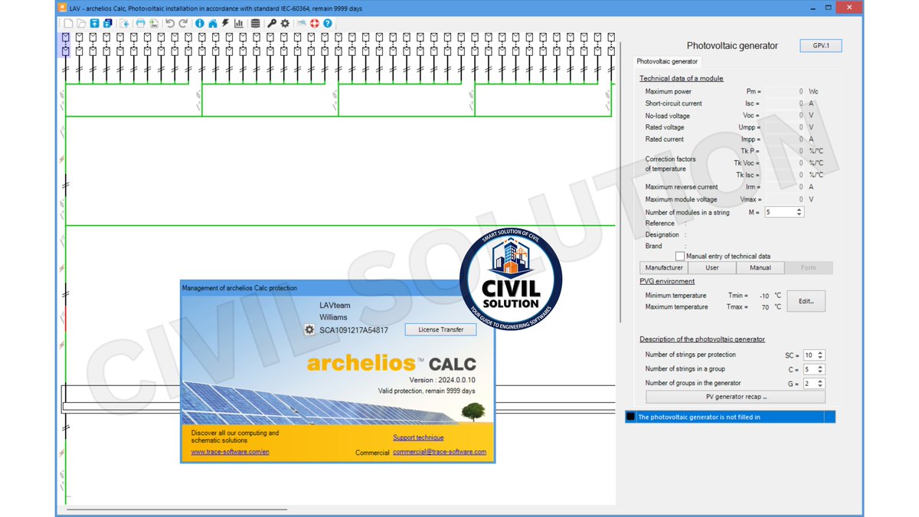Print the document via printer icon
The image size is (919, 517).
pos(141,24)
